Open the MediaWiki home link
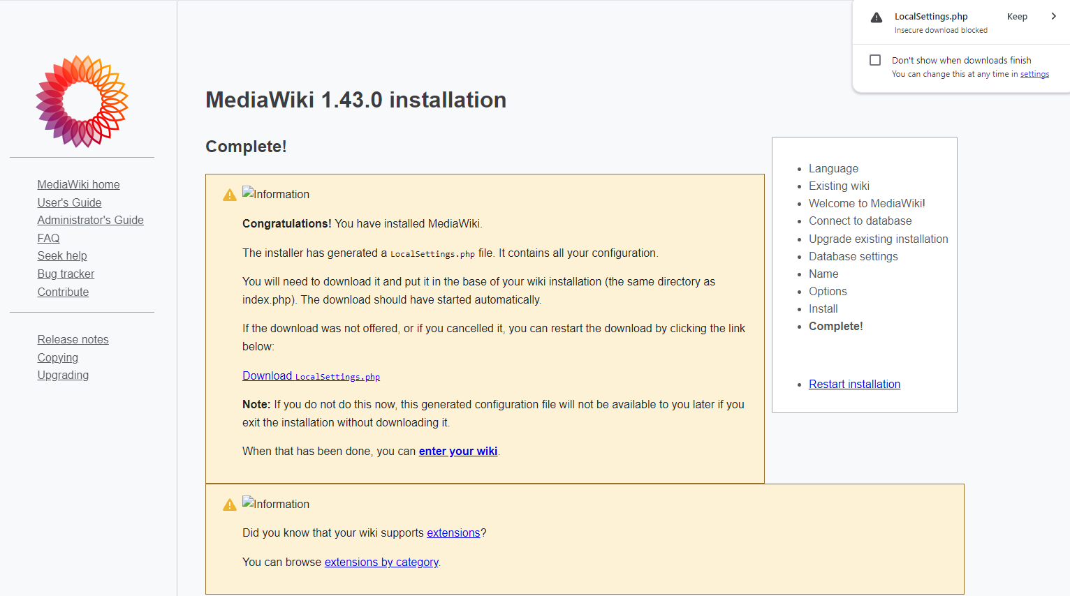The image size is (1070, 596). click(78, 184)
